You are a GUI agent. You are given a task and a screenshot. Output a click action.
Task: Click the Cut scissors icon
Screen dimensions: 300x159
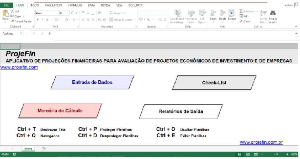[13, 11]
